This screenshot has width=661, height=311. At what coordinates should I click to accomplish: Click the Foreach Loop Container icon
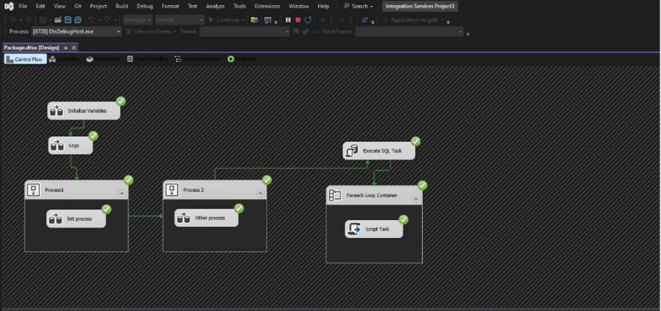[335, 195]
